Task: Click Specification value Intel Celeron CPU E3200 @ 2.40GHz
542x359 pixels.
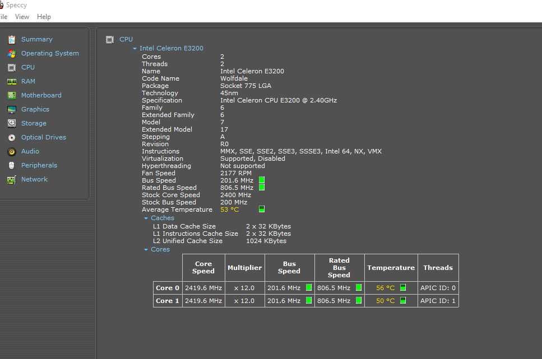Action: (279, 100)
